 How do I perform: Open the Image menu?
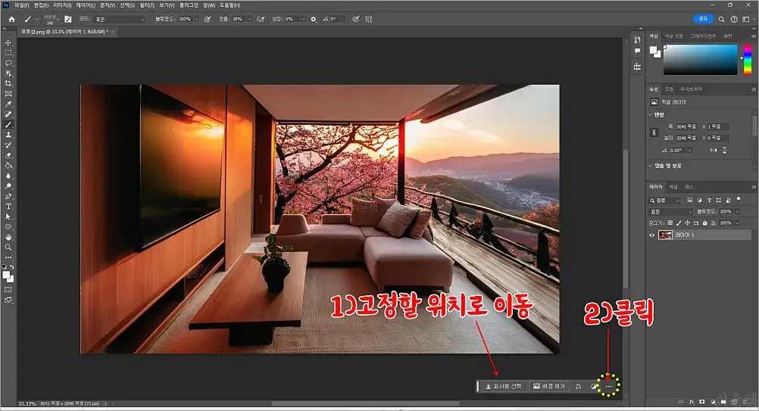click(x=62, y=5)
